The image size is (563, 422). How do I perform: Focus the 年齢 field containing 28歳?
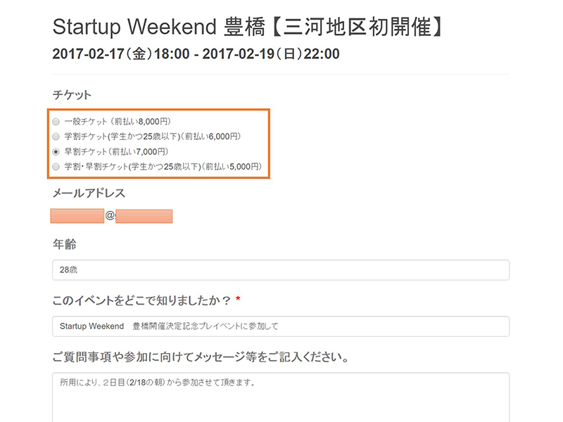280,270
